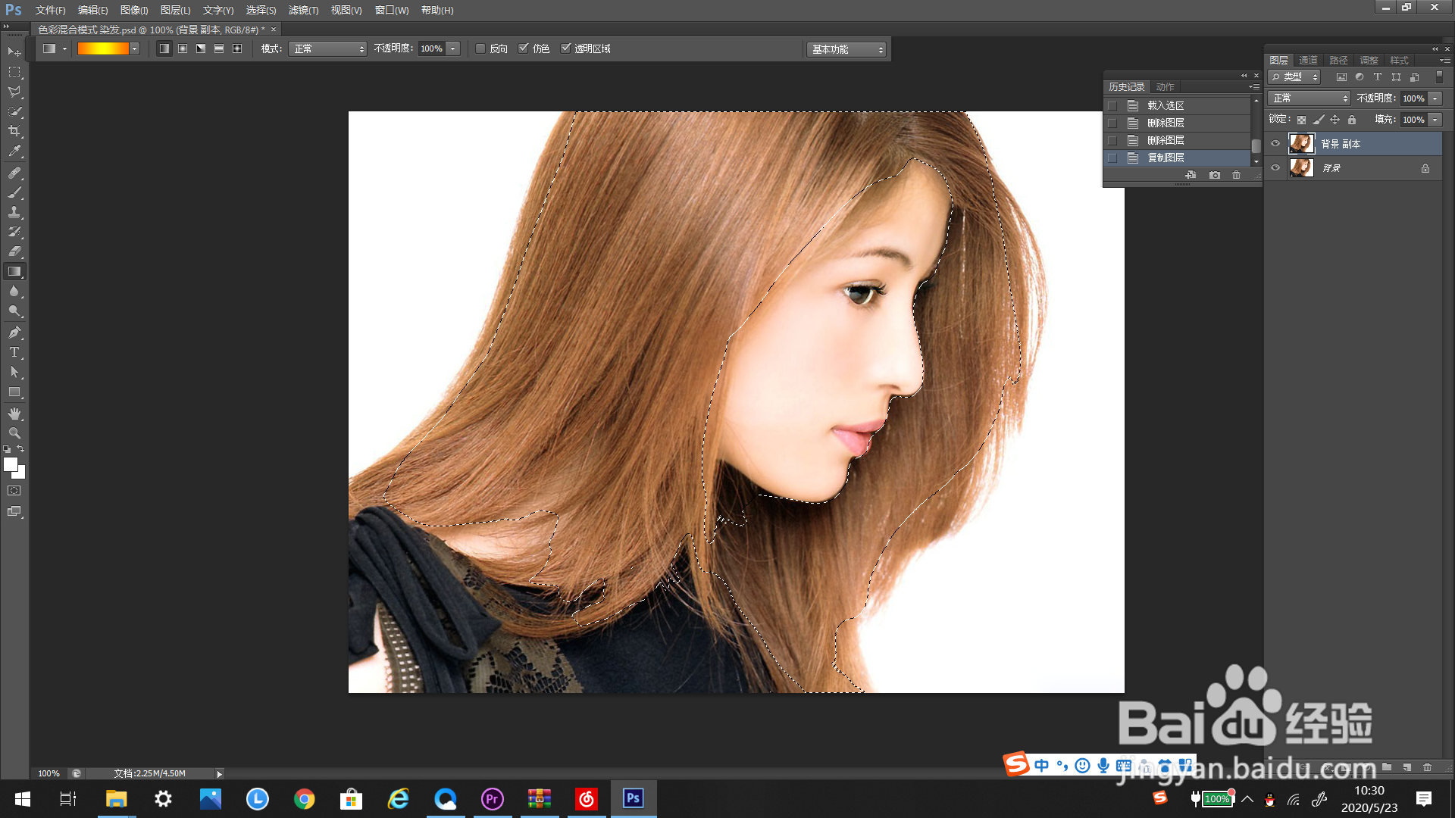Select the Hand tool
The height and width of the screenshot is (818, 1455).
tap(14, 414)
